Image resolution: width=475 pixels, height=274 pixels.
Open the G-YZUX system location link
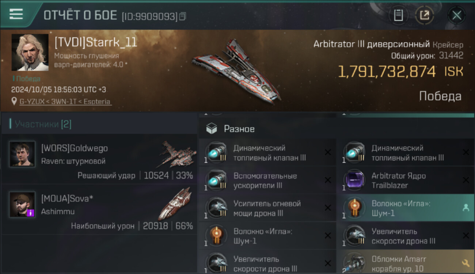click(65, 102)
